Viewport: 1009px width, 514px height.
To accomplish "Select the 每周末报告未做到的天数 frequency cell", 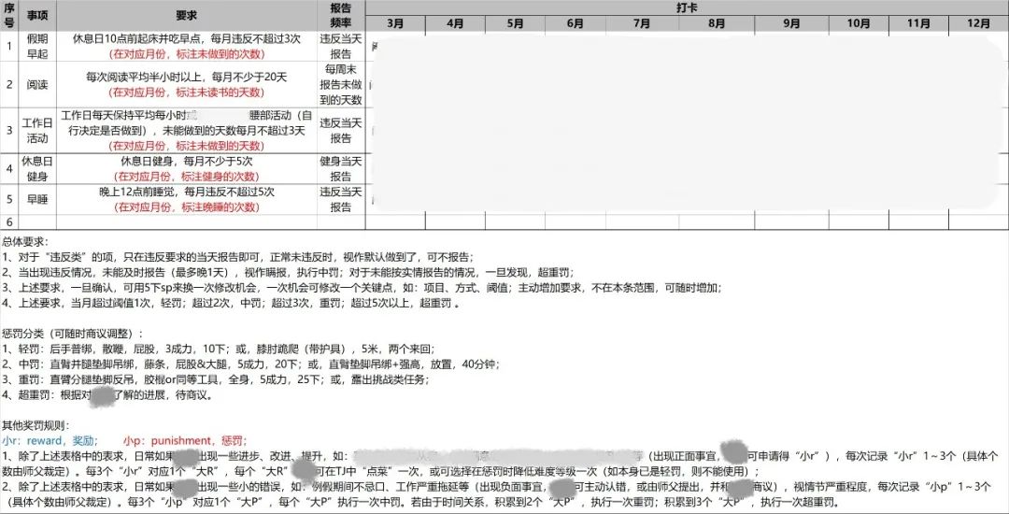I will [341, 84].
